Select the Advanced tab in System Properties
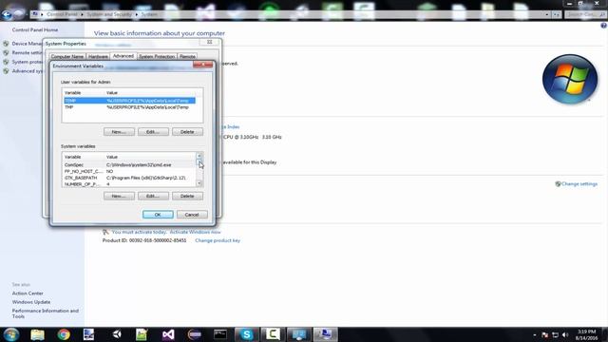608x342 pixels. (x=123, y=56)
